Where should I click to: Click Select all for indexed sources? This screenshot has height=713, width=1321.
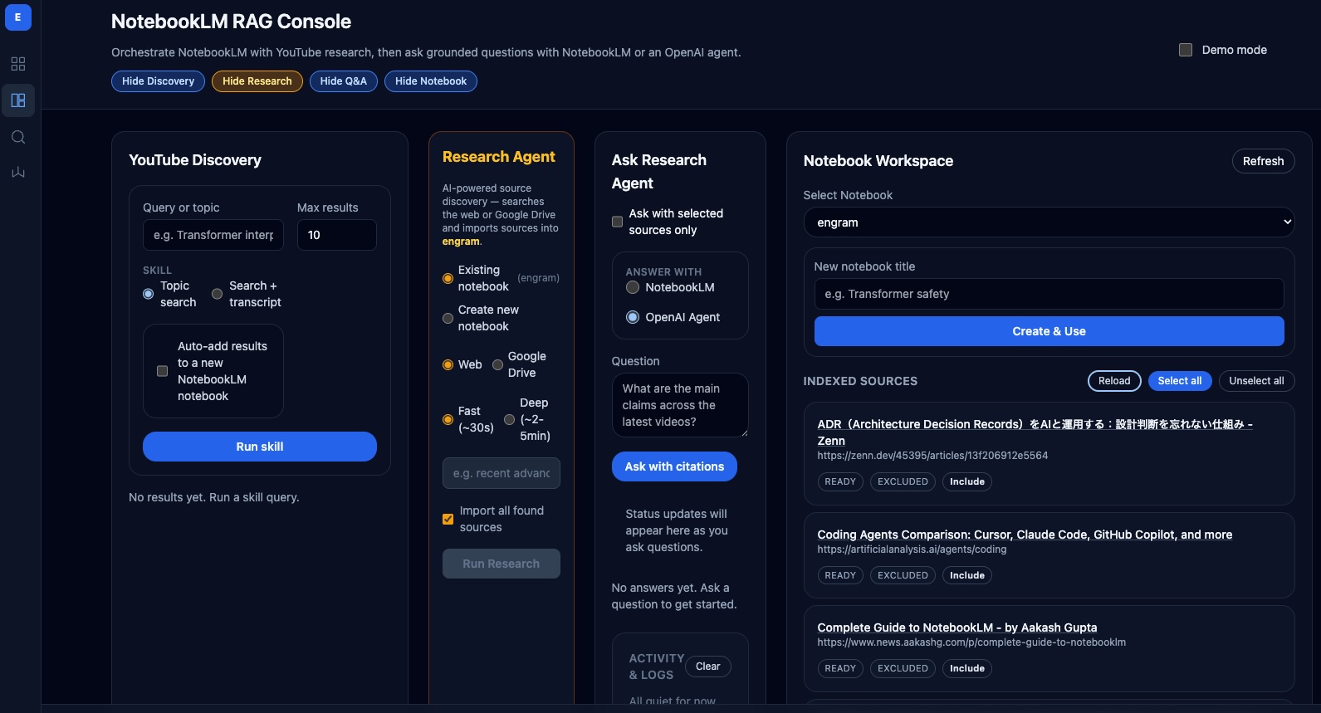1180,381
